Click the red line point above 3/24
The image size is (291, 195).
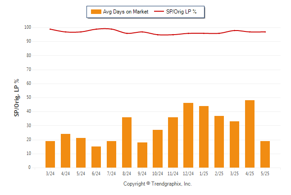click(50, 29)
